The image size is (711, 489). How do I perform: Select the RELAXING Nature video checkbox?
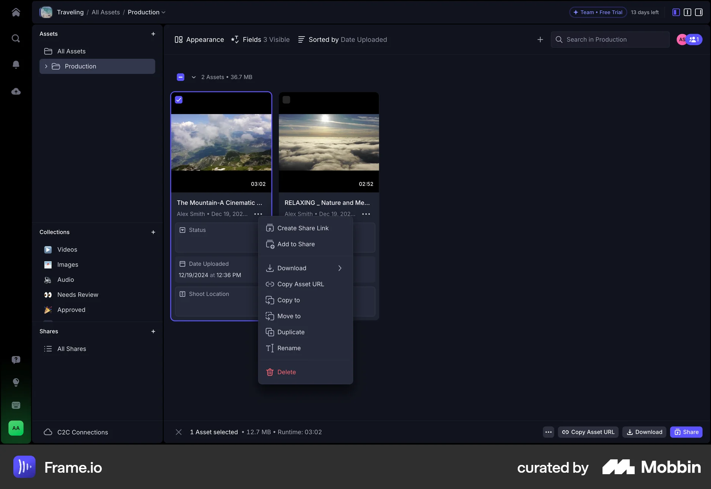tap(287, 100)
